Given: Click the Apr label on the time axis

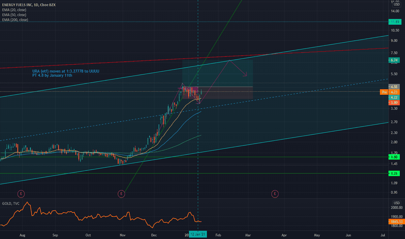Looking at the screenshot, I should point(284,235).
